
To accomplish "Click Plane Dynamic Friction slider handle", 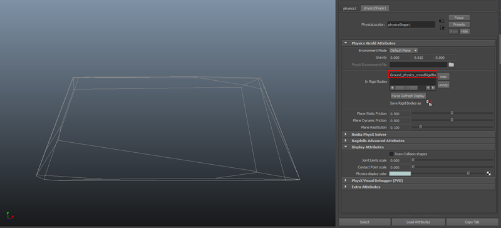I will pyautogui.click(x=452, y=120).
